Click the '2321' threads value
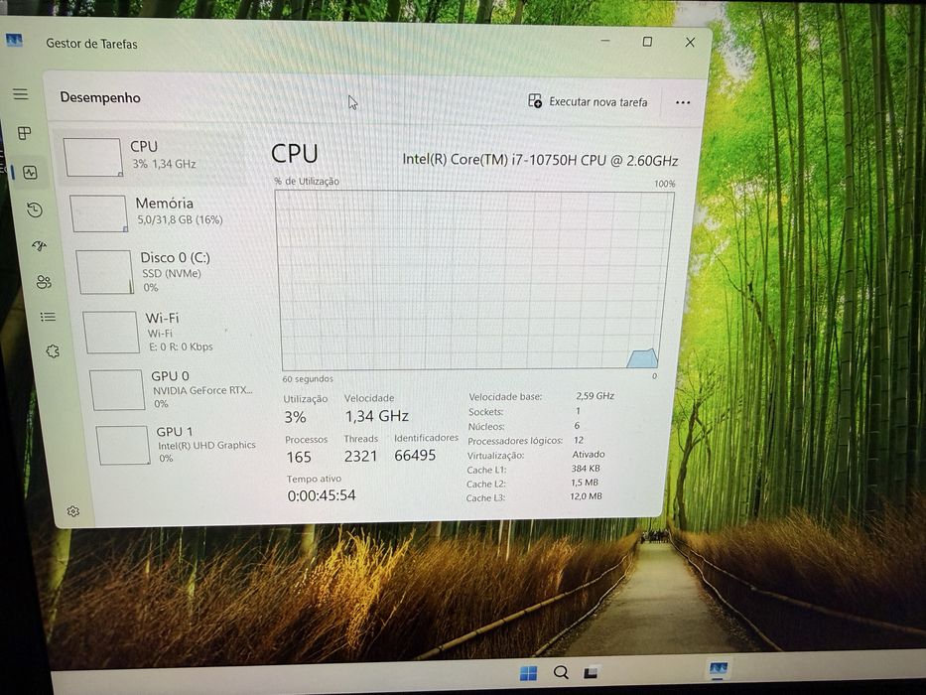 click(360, 456)
